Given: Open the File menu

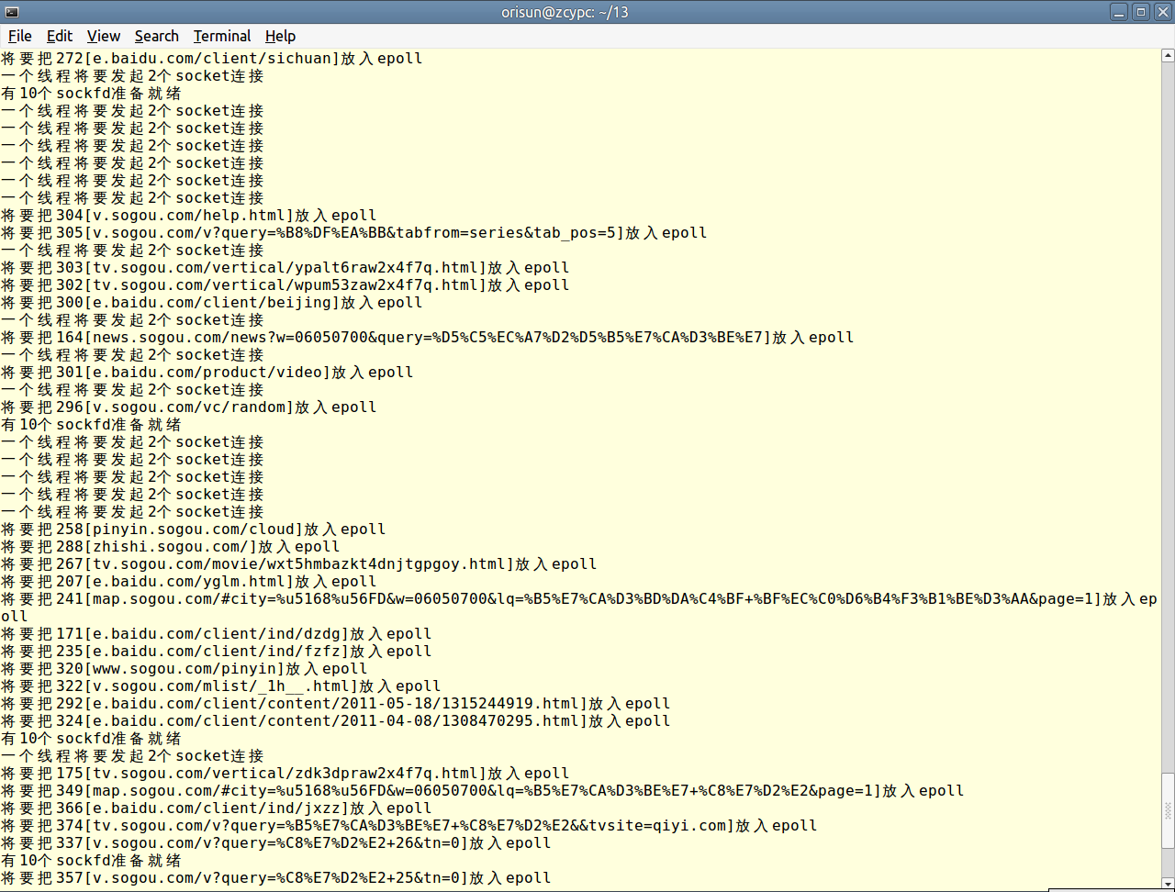Looking at the screenshot, I should pyautogui.click(x=20, y=36).
